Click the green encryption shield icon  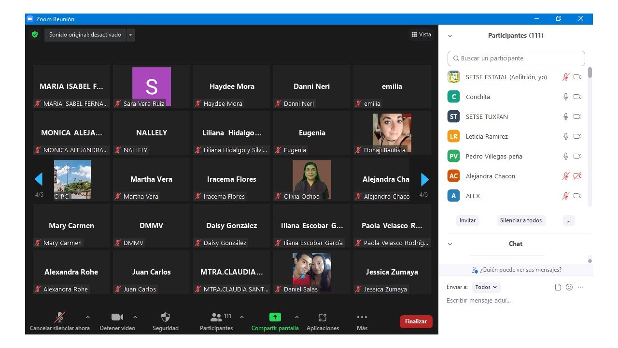(x=35, y=35)
